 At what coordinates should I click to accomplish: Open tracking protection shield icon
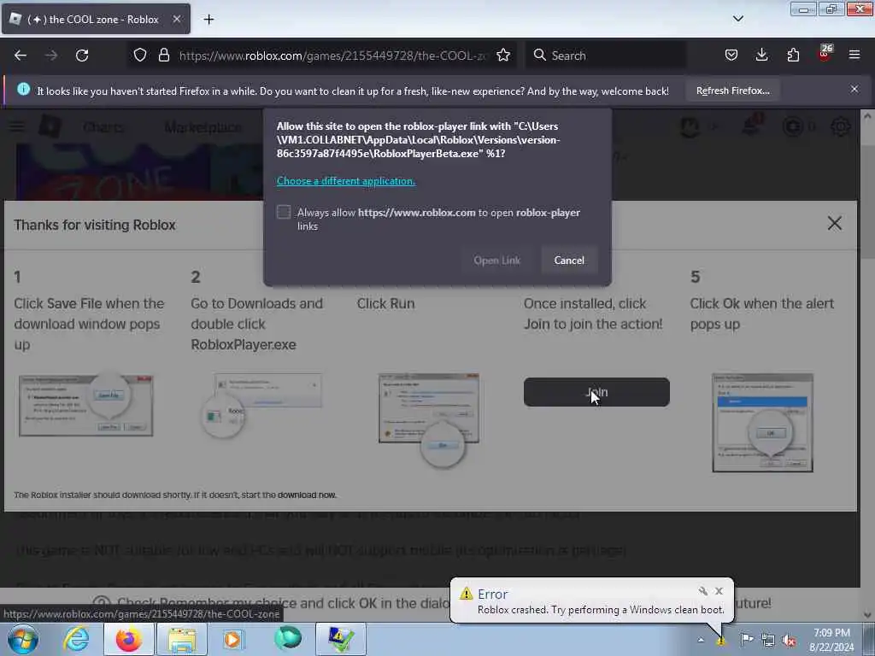[x=140, y=56]
